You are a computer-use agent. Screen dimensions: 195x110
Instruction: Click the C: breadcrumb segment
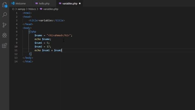pyautogui.click(x=13, y=9)
